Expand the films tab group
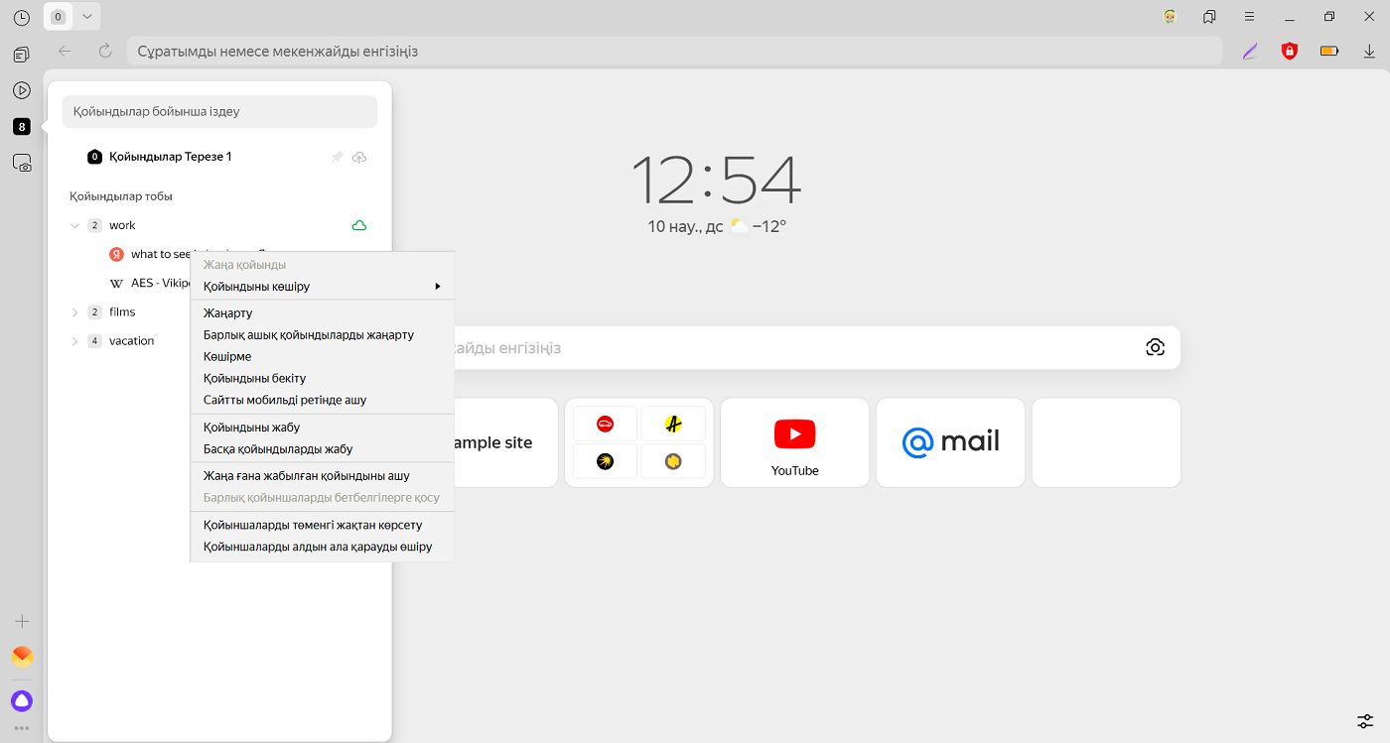 pos(74,312)
